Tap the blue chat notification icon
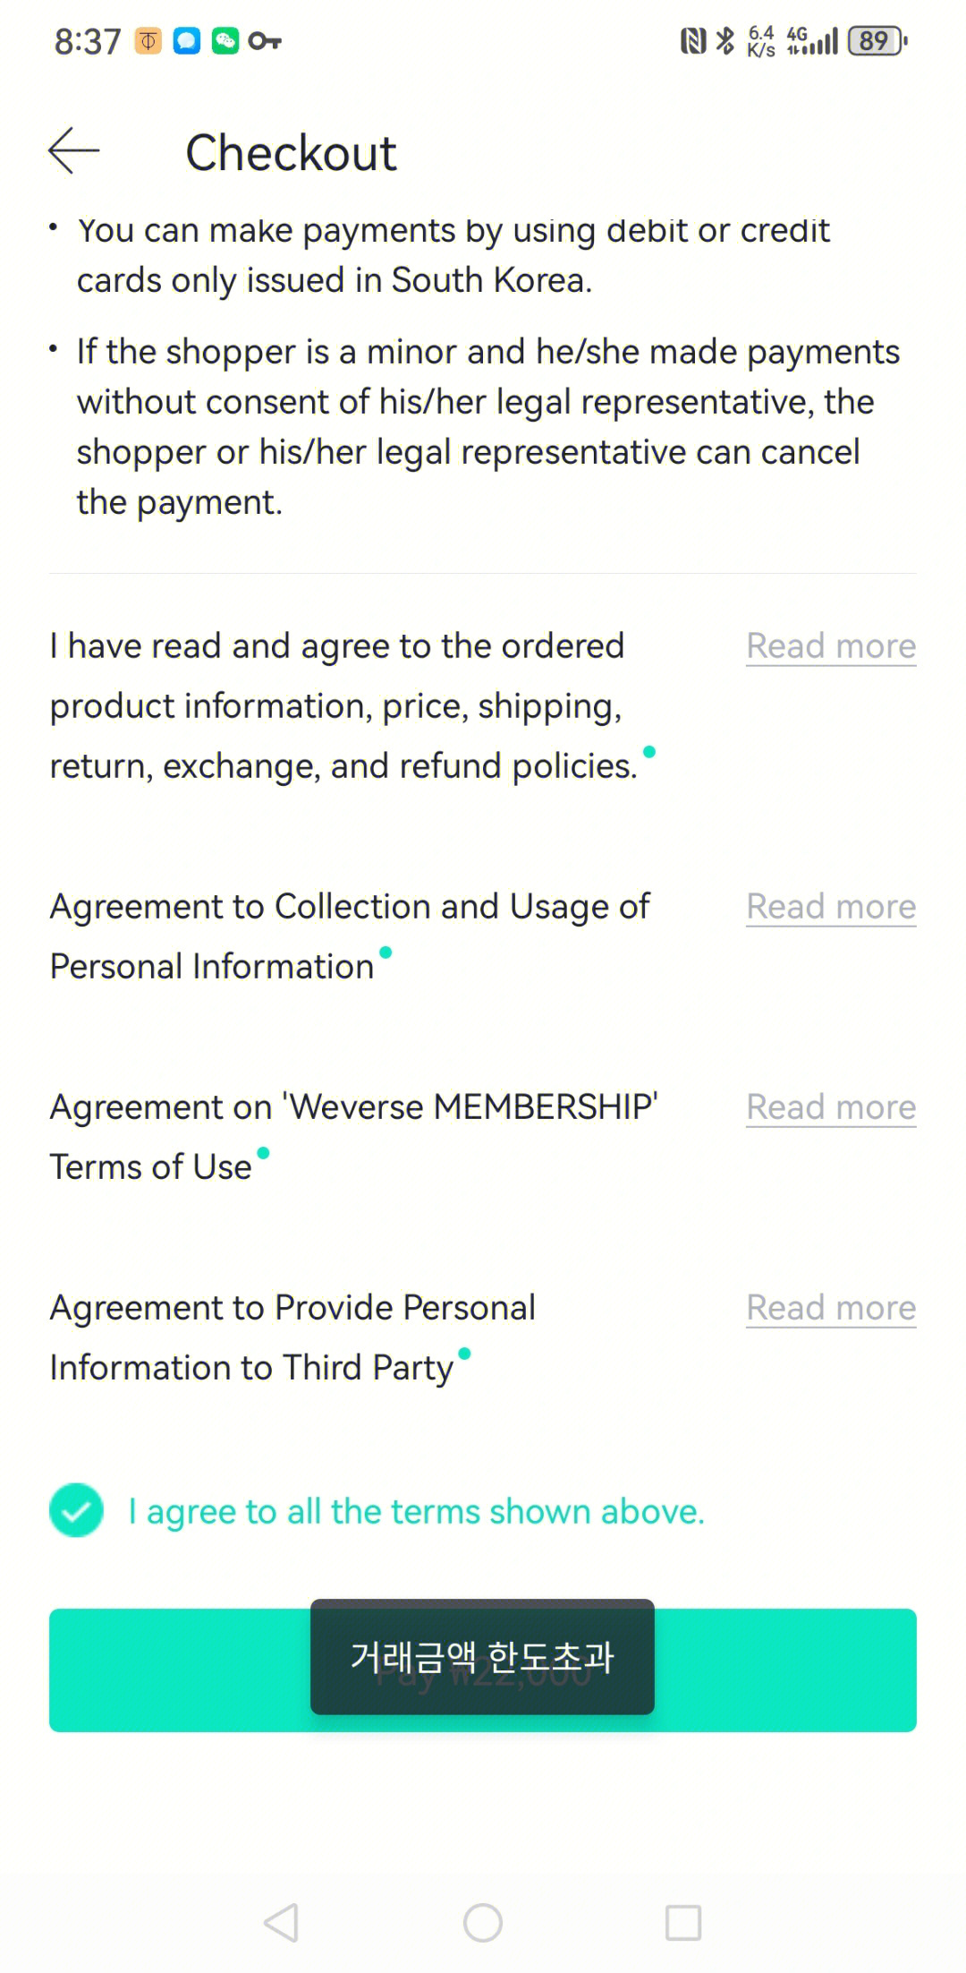The image size is (966, 1973). 187,40
